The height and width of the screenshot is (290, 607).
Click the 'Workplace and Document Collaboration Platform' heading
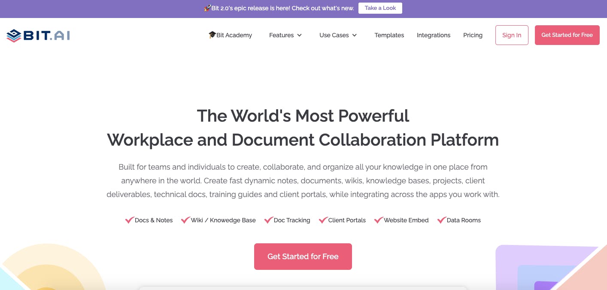[303, 140]
